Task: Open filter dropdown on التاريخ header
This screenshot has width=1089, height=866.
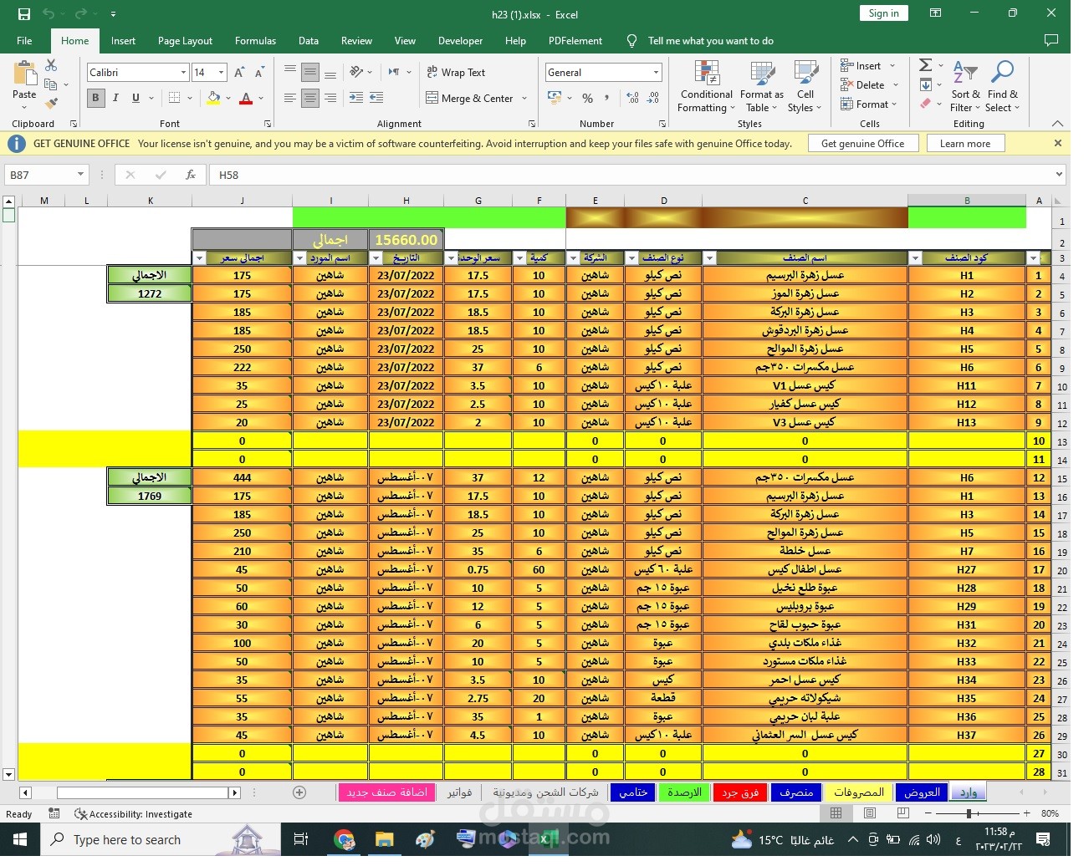Action: pos(376,257)
